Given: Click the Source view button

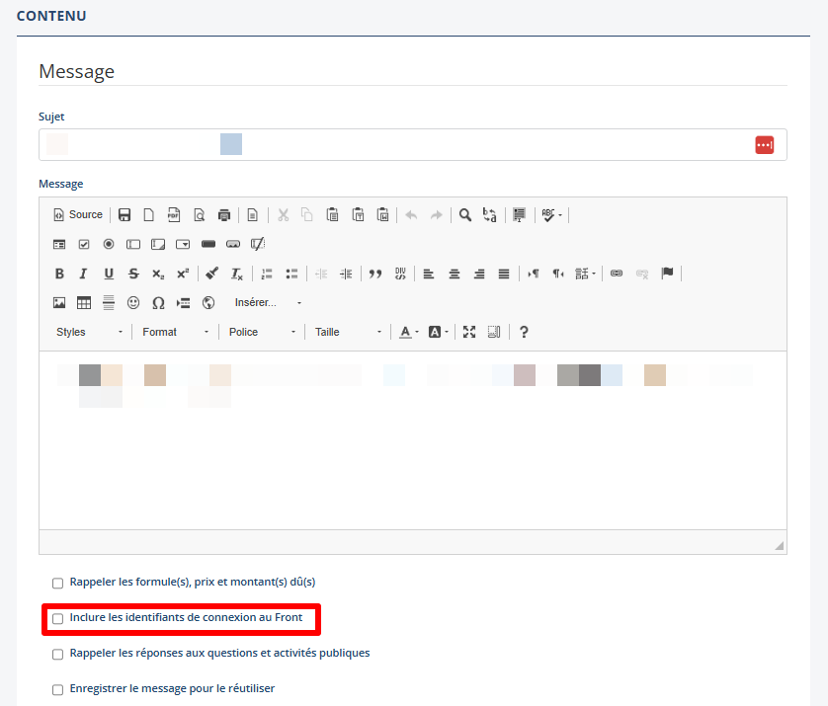Looking at the screenshot, I should [78, 214].
